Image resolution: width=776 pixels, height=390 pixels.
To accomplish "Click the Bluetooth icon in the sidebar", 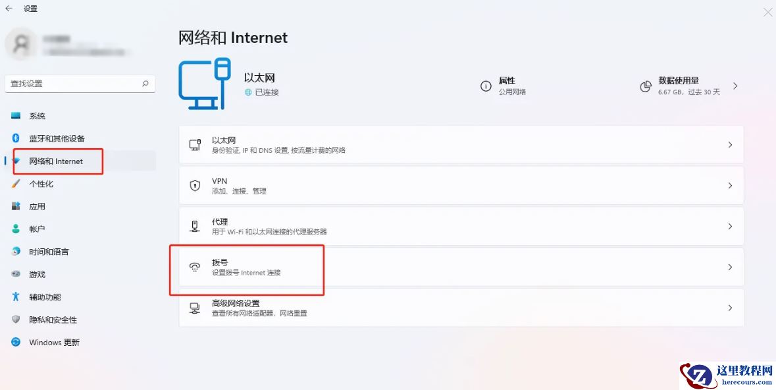I will pos(16,138).
